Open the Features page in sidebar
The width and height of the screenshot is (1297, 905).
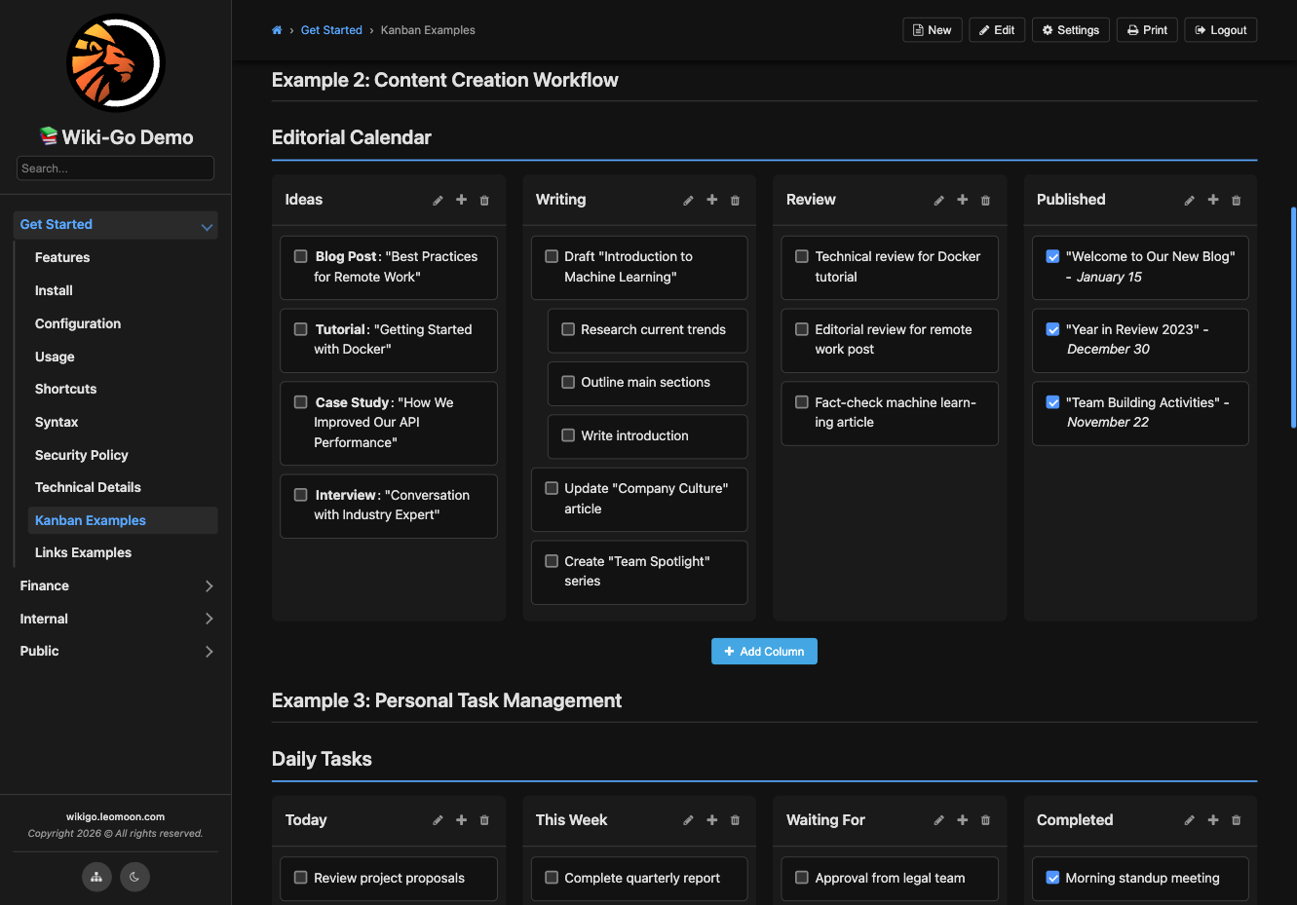[x=62, y=257]
